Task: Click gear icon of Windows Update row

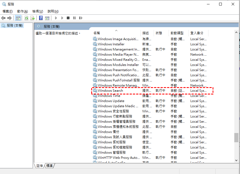Action: pyautogui.click(x=95, y=101)
